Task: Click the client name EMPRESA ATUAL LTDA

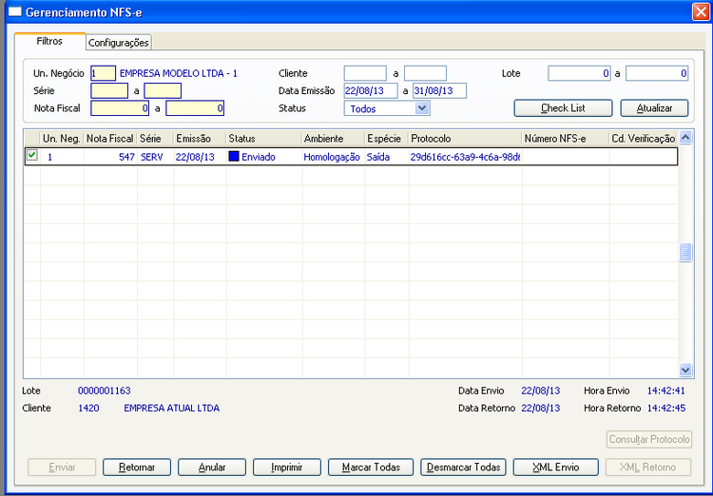Action: [171, 408]
